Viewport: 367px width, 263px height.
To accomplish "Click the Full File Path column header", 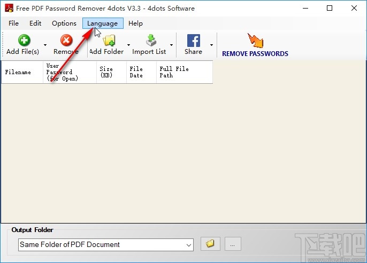I will [185, 72].
